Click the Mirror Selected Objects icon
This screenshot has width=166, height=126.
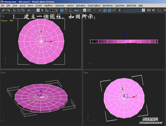[149, 10]
